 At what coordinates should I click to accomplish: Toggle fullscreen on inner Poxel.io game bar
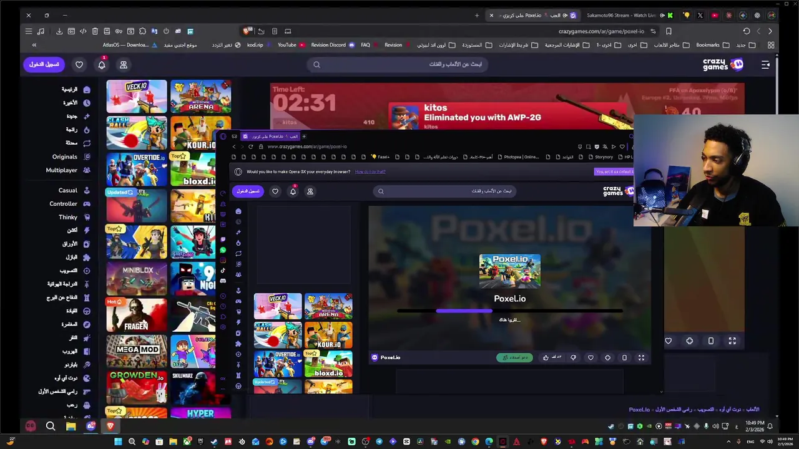(x=641, y=357)
